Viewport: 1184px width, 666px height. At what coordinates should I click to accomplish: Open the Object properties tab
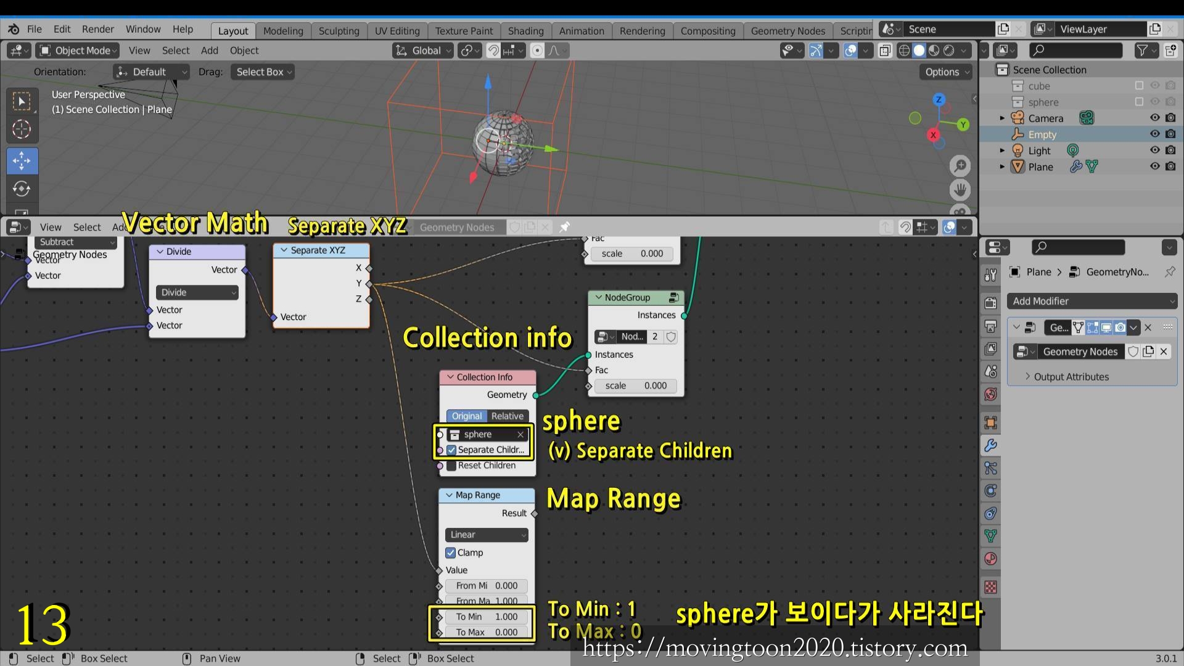pyautogui.click(x=991, y=422)
